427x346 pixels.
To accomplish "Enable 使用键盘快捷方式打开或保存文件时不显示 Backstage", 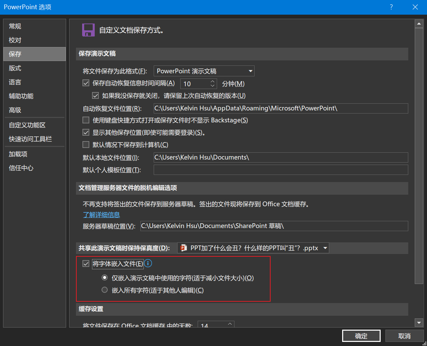I will click(86, 120).
